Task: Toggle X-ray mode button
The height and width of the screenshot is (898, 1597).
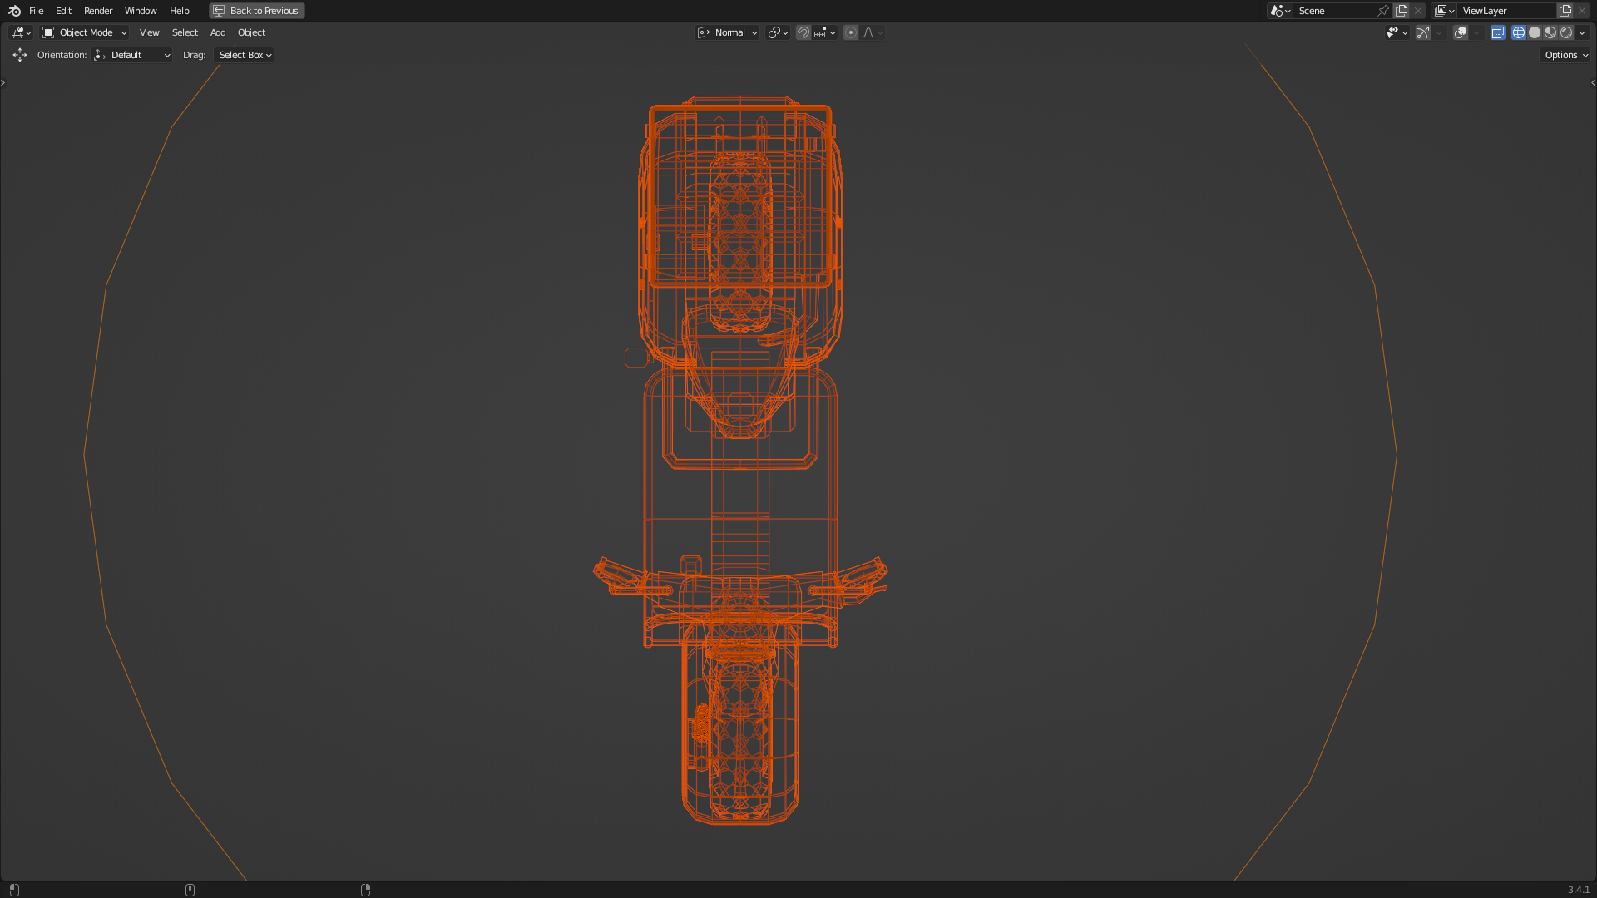Action: [x=1497, y=32]
